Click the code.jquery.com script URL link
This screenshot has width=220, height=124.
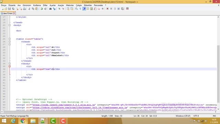coord(64,105)
